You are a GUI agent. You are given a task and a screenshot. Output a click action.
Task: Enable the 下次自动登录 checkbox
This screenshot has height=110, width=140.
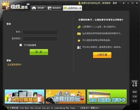[21, 45]
